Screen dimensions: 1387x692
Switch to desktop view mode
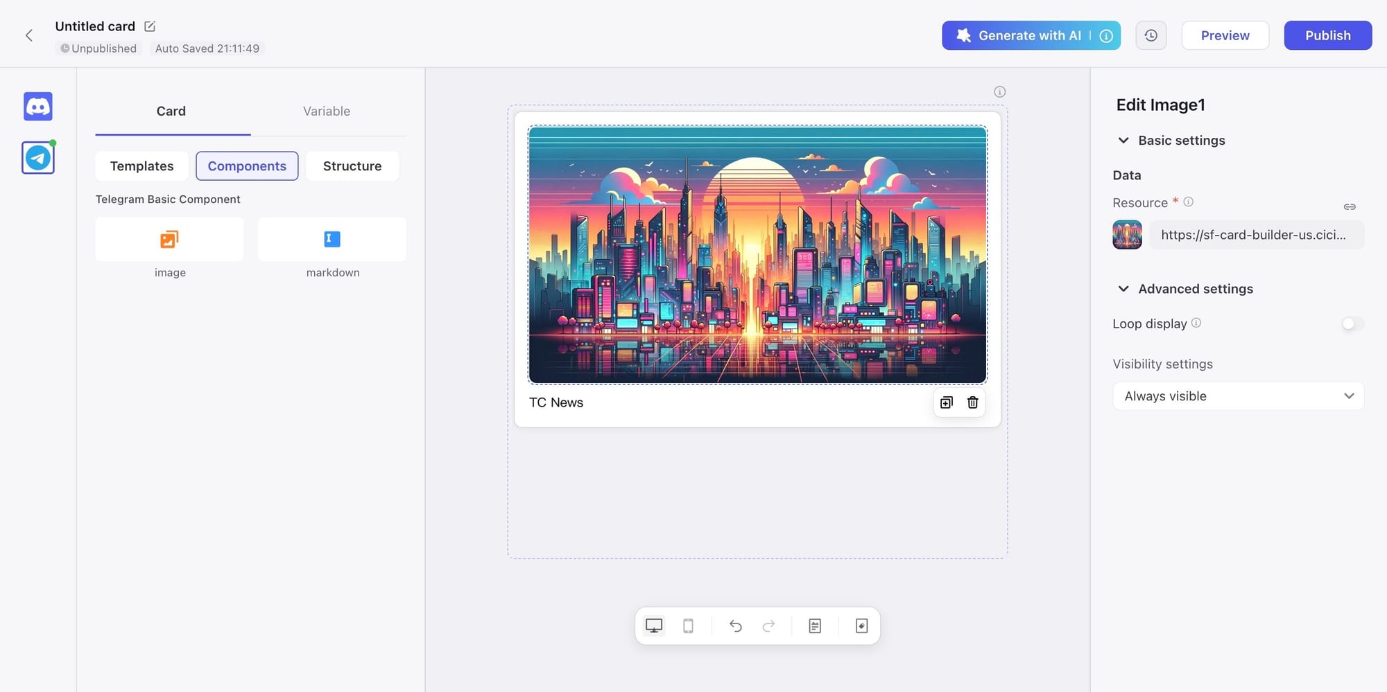(654, 626)
